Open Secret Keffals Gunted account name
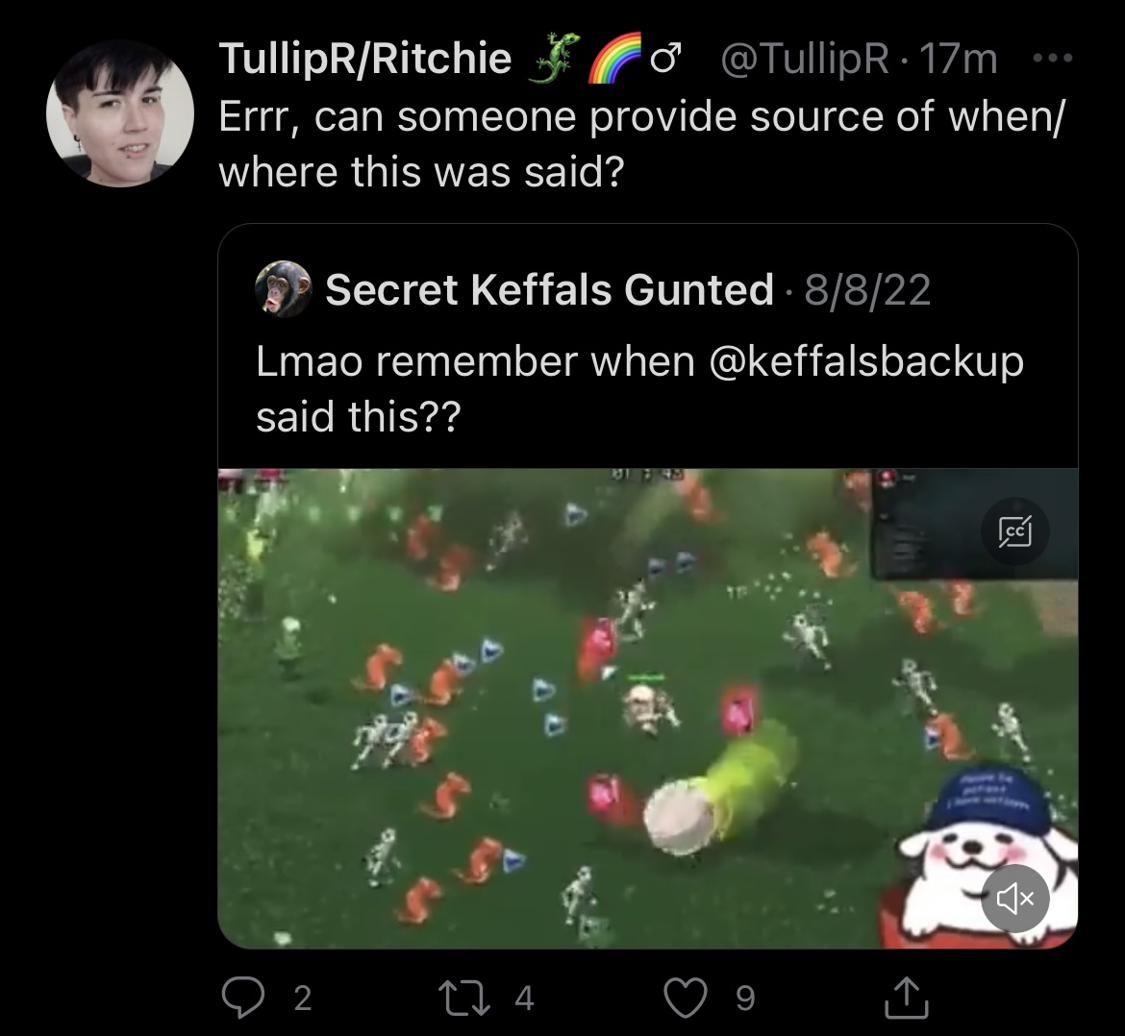 tap(550, 289)
